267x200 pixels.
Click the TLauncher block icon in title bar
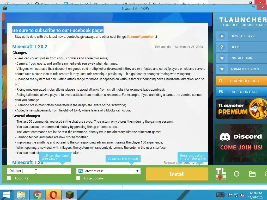[5, 8]
